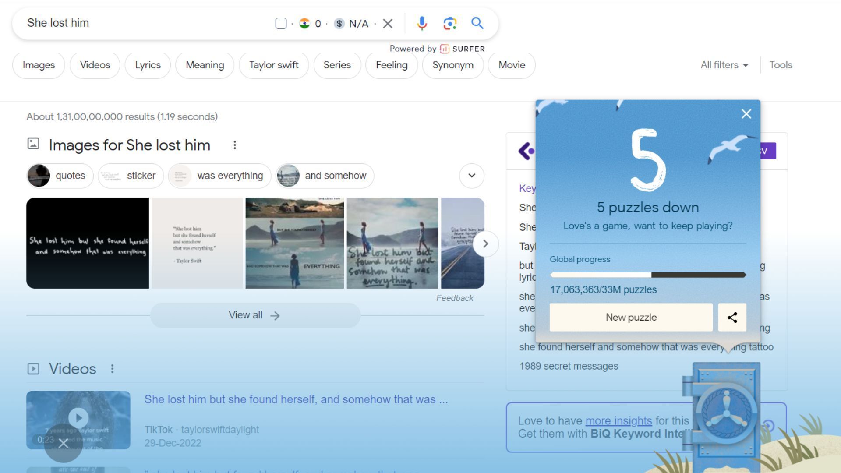Screen dimensions: 841x473
Task: Share puzzle progress via share icon
Action: [x=732, y=318]
